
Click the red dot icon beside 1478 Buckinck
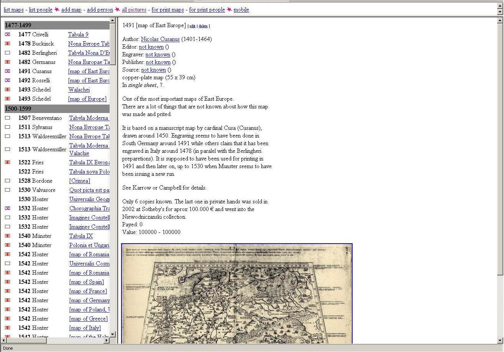(7, 44)
